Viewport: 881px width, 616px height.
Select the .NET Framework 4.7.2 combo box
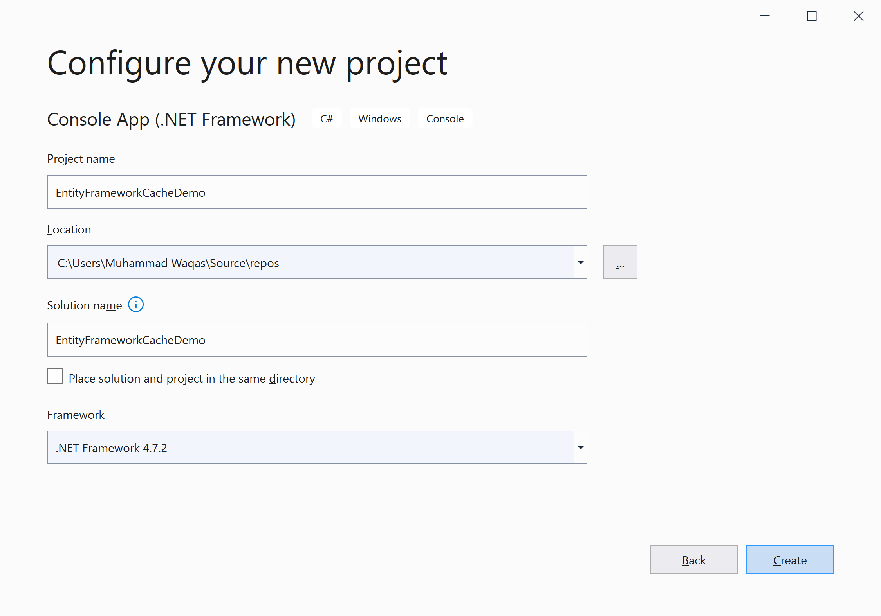click(309, 447)
